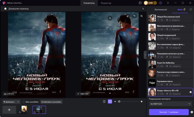Select first Spider-Man thumbnail in filmstrip
The height and width of the screenshot is (117, 194).
click(x=24, y=110)
